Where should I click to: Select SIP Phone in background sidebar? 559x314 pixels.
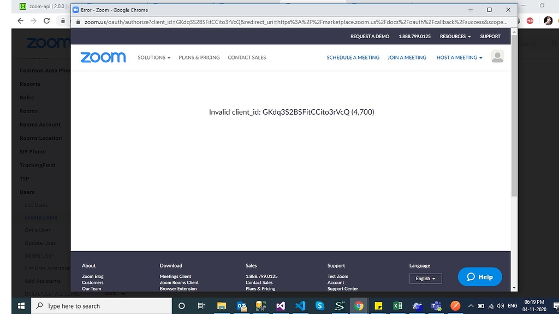(32, 151)
